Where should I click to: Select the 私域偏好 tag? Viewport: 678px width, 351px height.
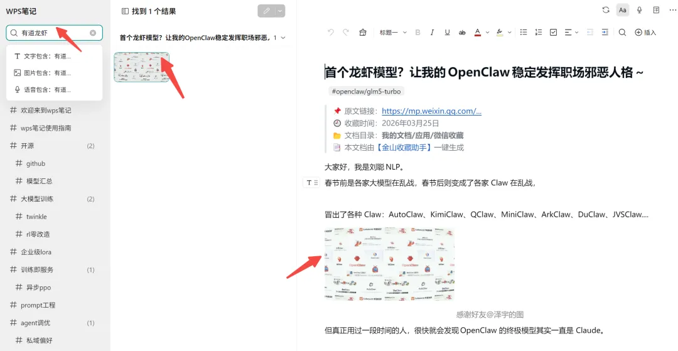click(x=40, y=340)
